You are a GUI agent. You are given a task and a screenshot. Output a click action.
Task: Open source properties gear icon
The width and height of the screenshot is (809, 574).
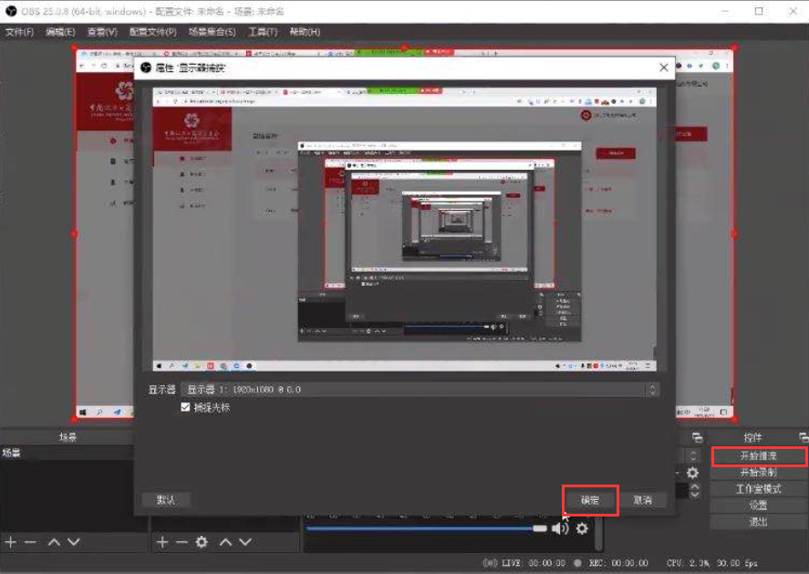point(202,542)
